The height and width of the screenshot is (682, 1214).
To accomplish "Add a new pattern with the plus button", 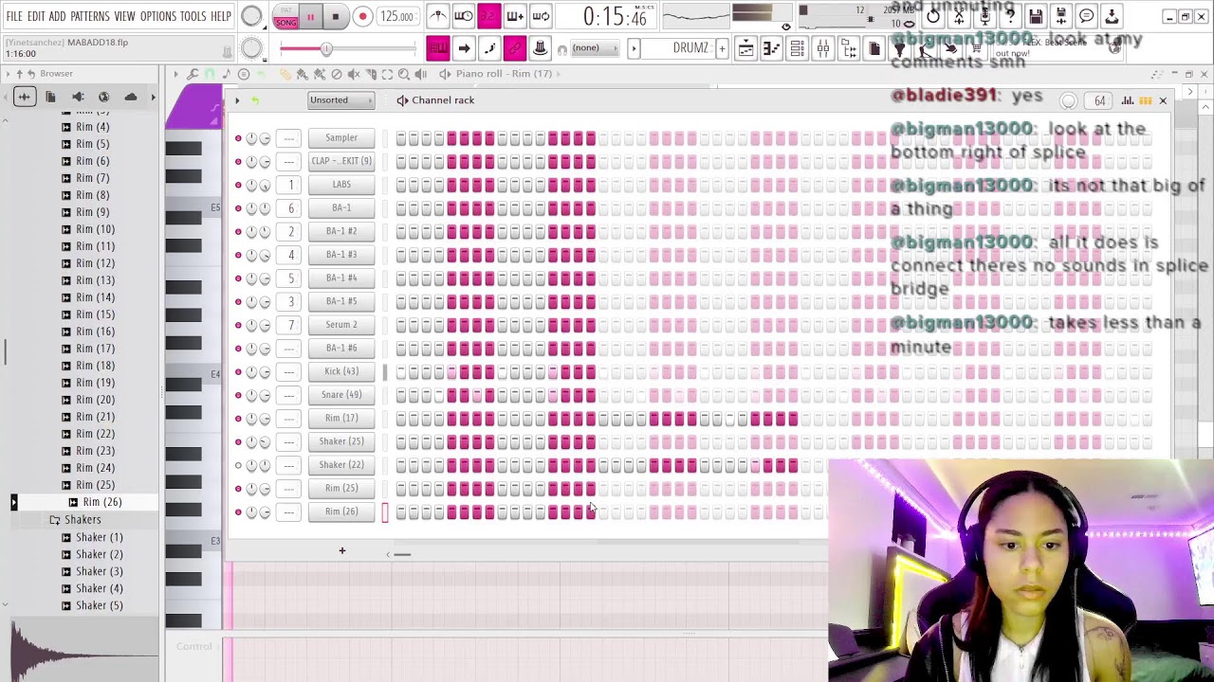I will (x=722, y=48).
